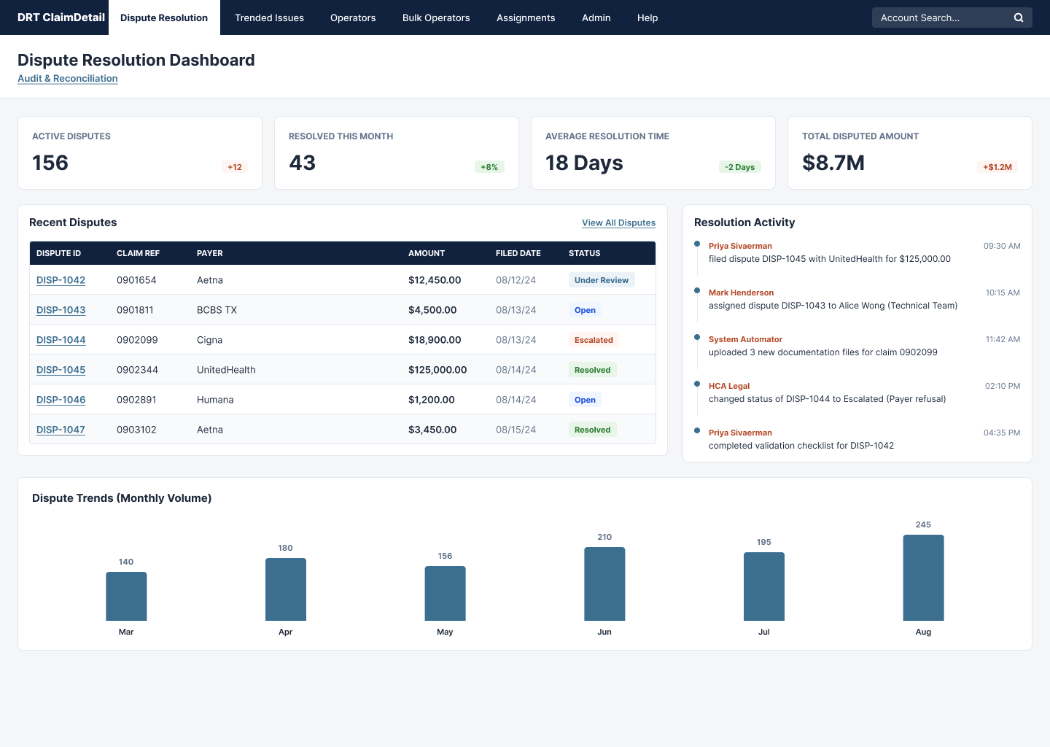The height and width of the screenshot is (747, 1050).
Task: Click the Status column header
Action: tap(585, 253)
